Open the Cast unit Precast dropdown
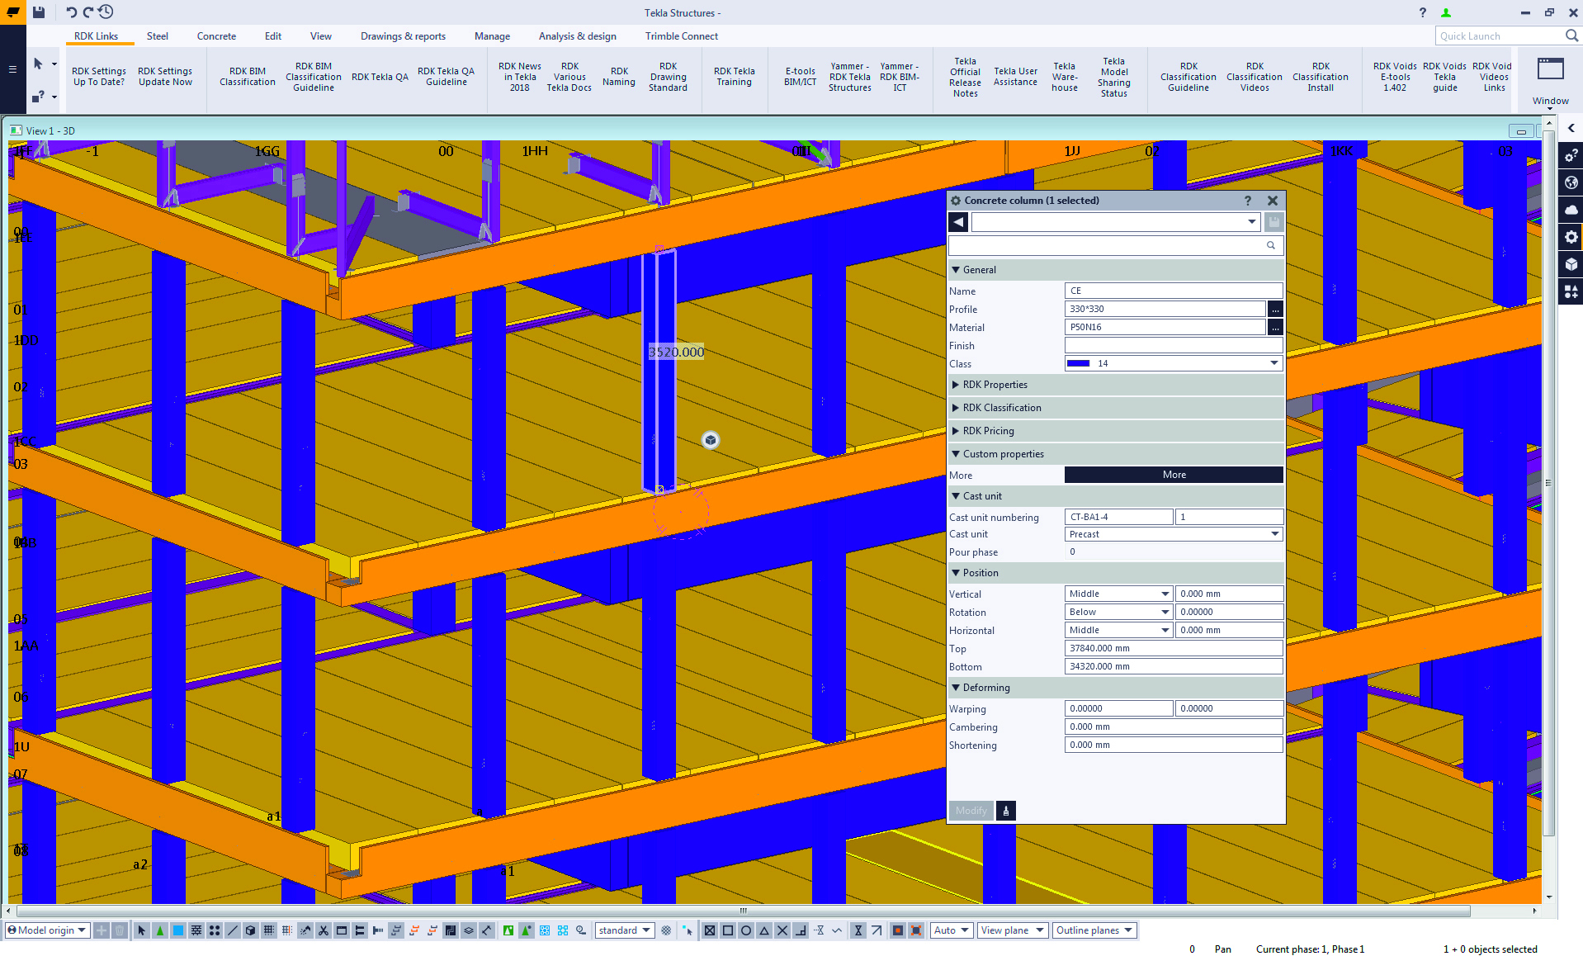1583x956 pixels. (x=1173, y=534)
